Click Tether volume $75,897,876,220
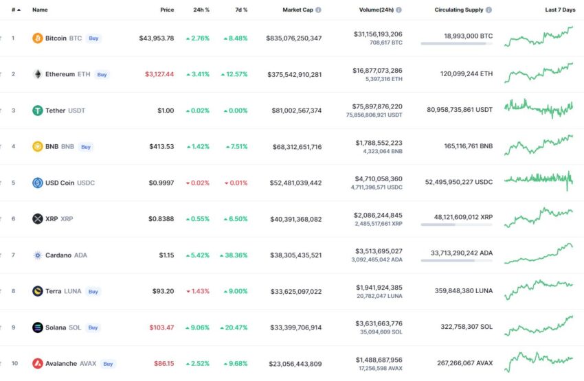Image resolution: width=584 pixels, height=381 pixels. click(377, 106)
